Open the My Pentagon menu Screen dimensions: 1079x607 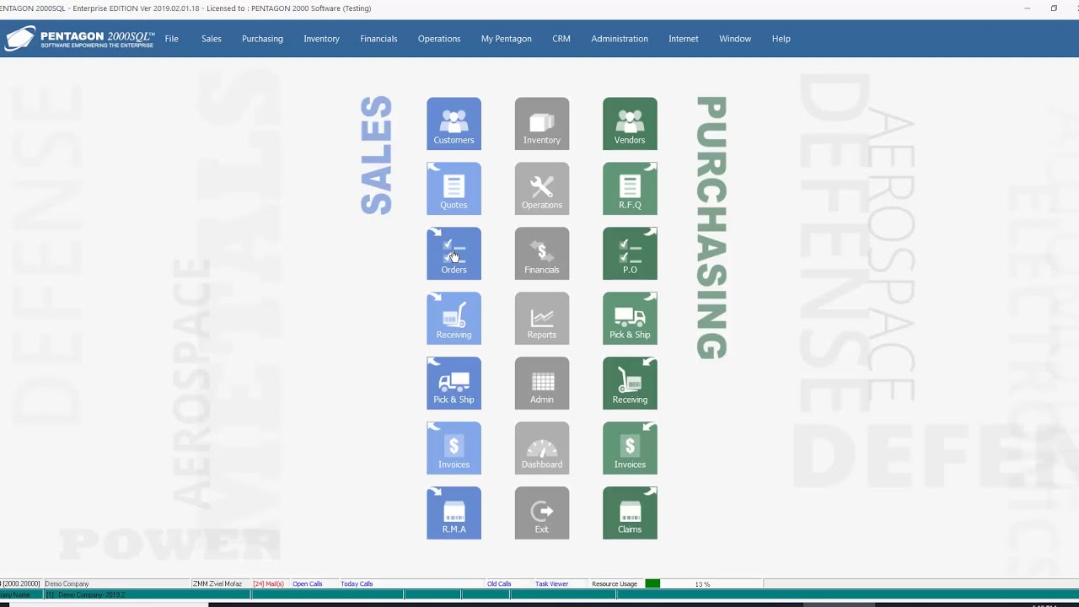click(x=507, y=39)
